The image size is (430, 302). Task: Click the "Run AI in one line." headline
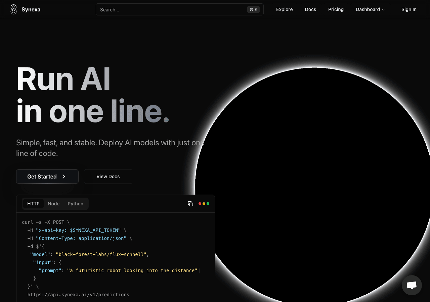[93, 95]
